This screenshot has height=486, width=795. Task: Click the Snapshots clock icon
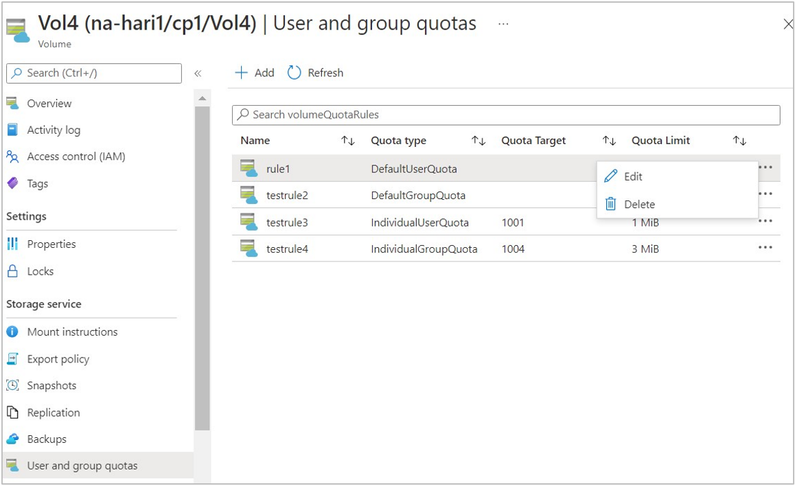12,385
